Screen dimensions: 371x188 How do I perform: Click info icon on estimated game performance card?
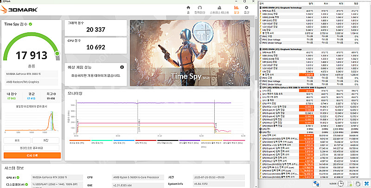(x=122, y=67)
